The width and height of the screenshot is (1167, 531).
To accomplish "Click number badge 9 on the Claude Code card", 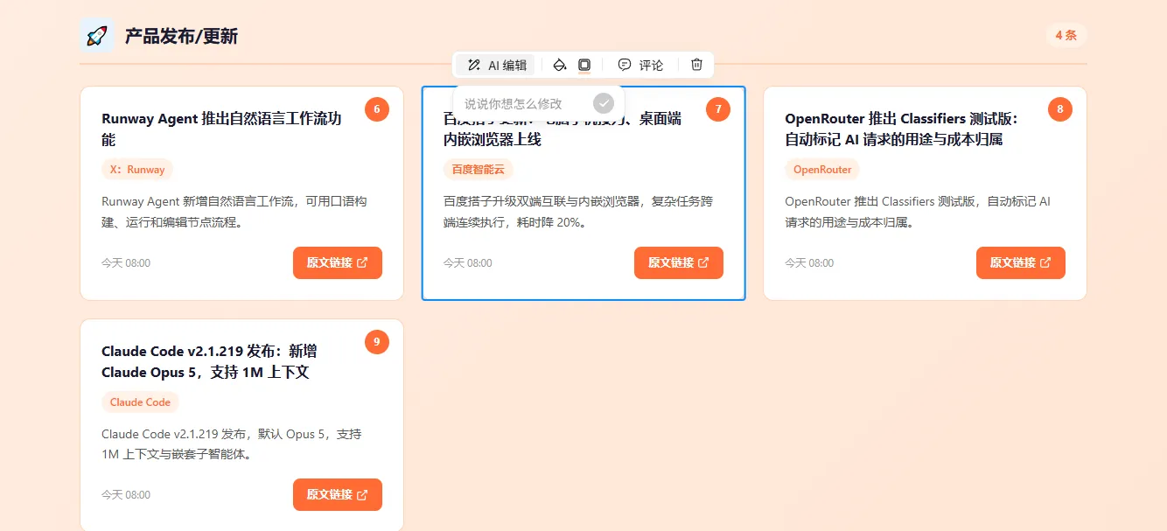I will [377, 341].
